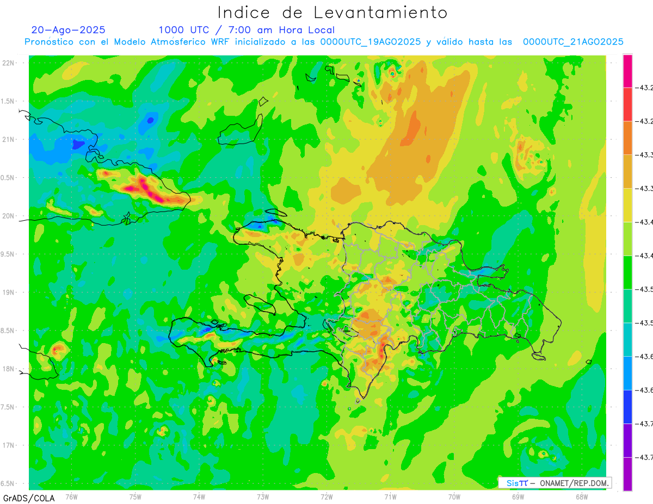The width and height of the screenshot is (653, 504).
Task: Click the longitude label "73W"
Action: pos(263,497)
